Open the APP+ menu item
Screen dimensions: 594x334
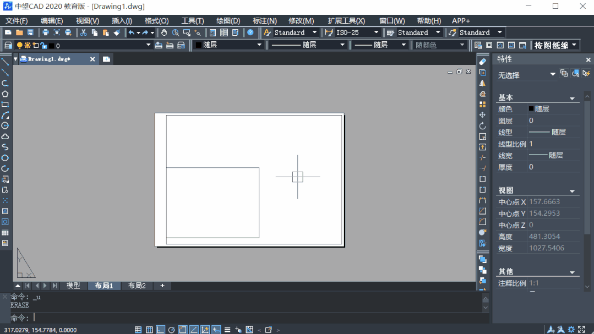(x=461, y=21)
